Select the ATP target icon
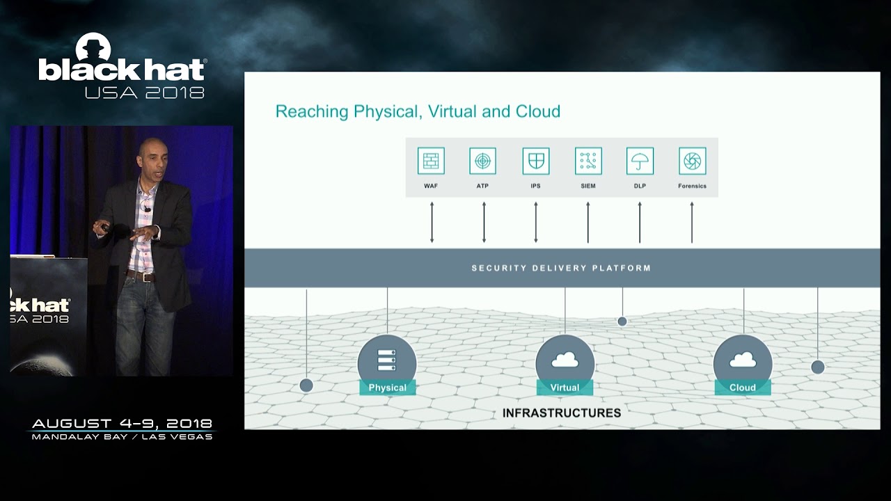The image size is (891, 501). pos(482,161)
